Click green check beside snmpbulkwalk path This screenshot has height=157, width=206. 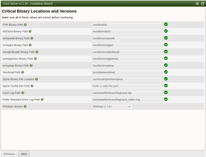(x=166, y=51)
